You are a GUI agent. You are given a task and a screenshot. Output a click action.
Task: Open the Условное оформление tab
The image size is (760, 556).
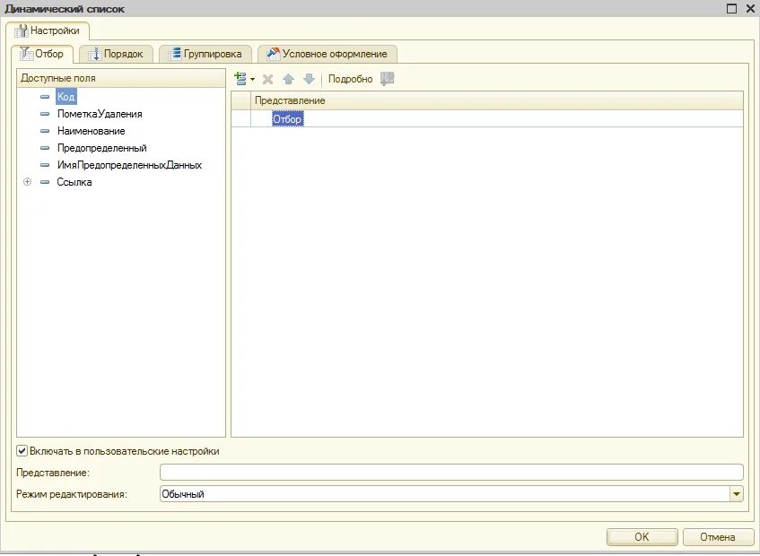click(328, 54)
